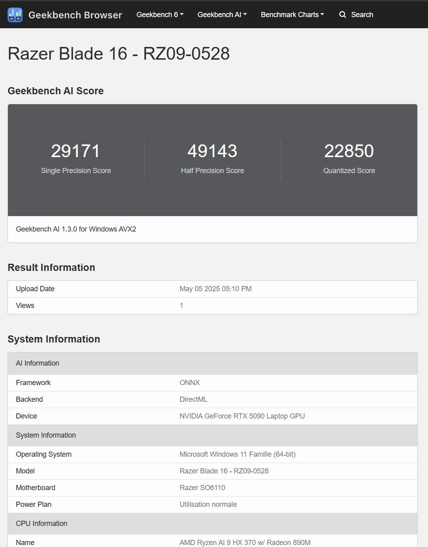Click the AI Information table header
Image resolution: width=428 pixels, height=547 pixels.
pos(212,363)
